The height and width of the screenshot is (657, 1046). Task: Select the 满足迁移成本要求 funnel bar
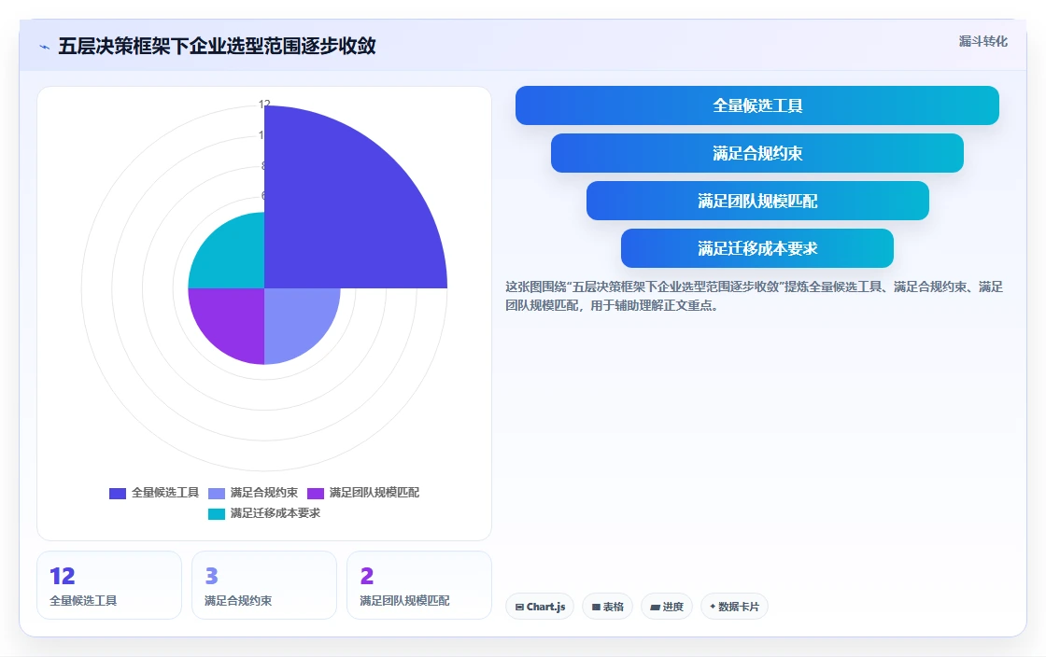click(x=757, y=248)
